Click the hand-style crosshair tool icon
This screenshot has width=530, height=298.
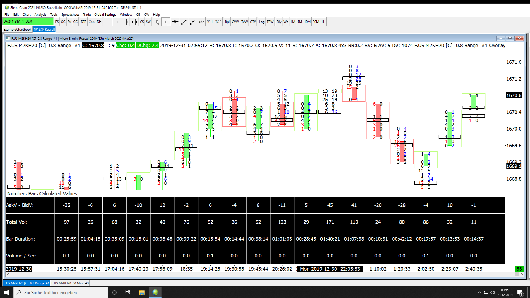(175, 22)
